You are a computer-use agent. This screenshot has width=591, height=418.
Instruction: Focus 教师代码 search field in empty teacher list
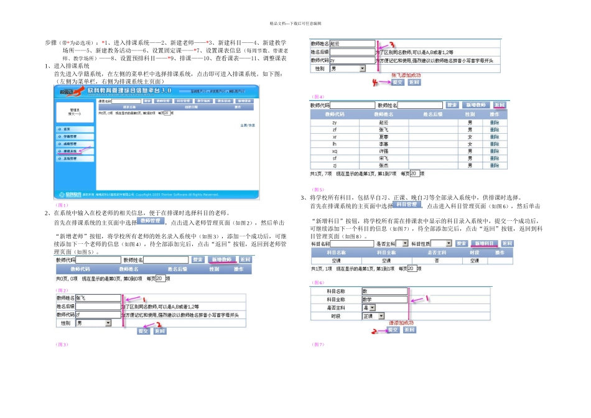(98, 260)
